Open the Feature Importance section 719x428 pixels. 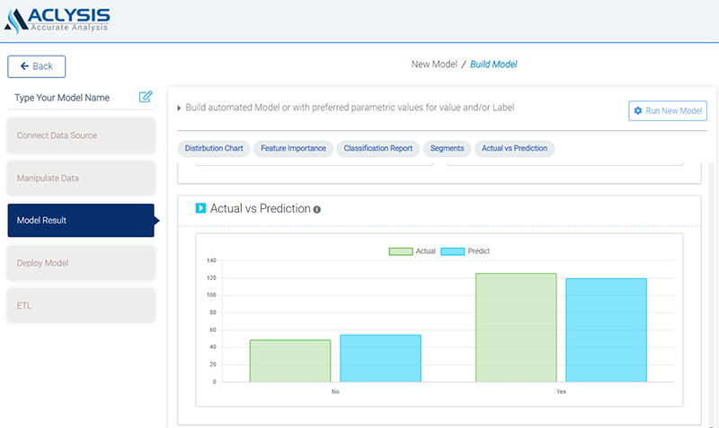pos(294,148)
